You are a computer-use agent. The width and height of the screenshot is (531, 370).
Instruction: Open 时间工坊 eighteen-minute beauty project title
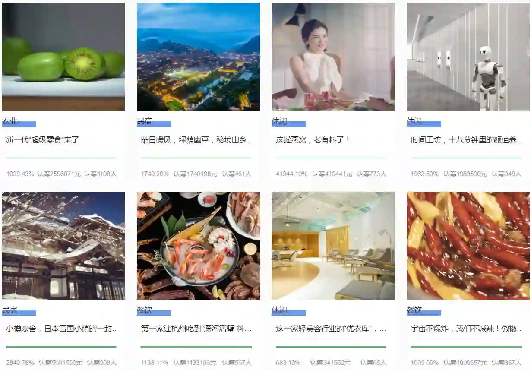(x=466, y=140)
